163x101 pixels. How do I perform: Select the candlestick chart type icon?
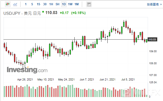click(x=7, y=4)
